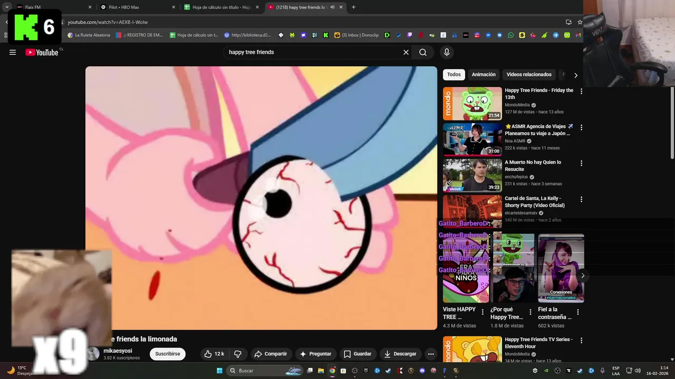Open the Windows Start menu
The width and height of the screenshot is (675, 379).
219,371
